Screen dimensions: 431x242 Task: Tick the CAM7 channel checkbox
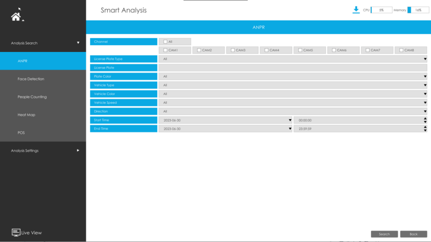(x=367, y=50)
